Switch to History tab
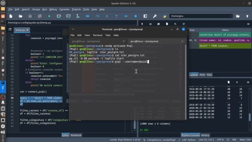The image size is (252, 142). pos(205,135)
